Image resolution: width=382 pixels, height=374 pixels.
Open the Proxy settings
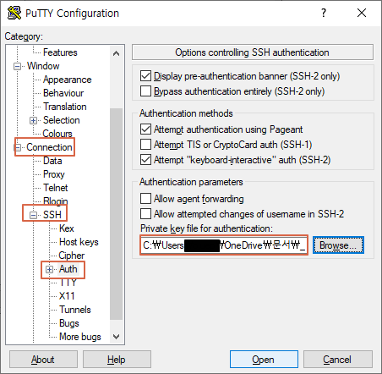coord(54,174)
